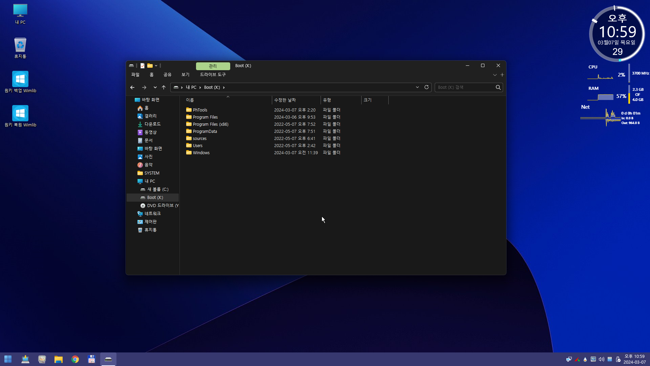This screenshot has height=366, width=650.
Task: Focus the Boot (X:) 검색 search box
Action: point(465,87)
